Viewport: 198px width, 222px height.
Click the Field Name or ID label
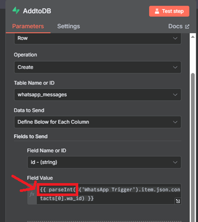47,150
